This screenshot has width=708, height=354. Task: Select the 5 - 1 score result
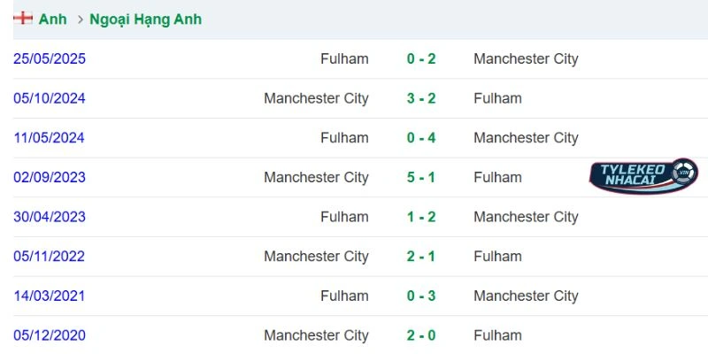click(x=421, y=177)
